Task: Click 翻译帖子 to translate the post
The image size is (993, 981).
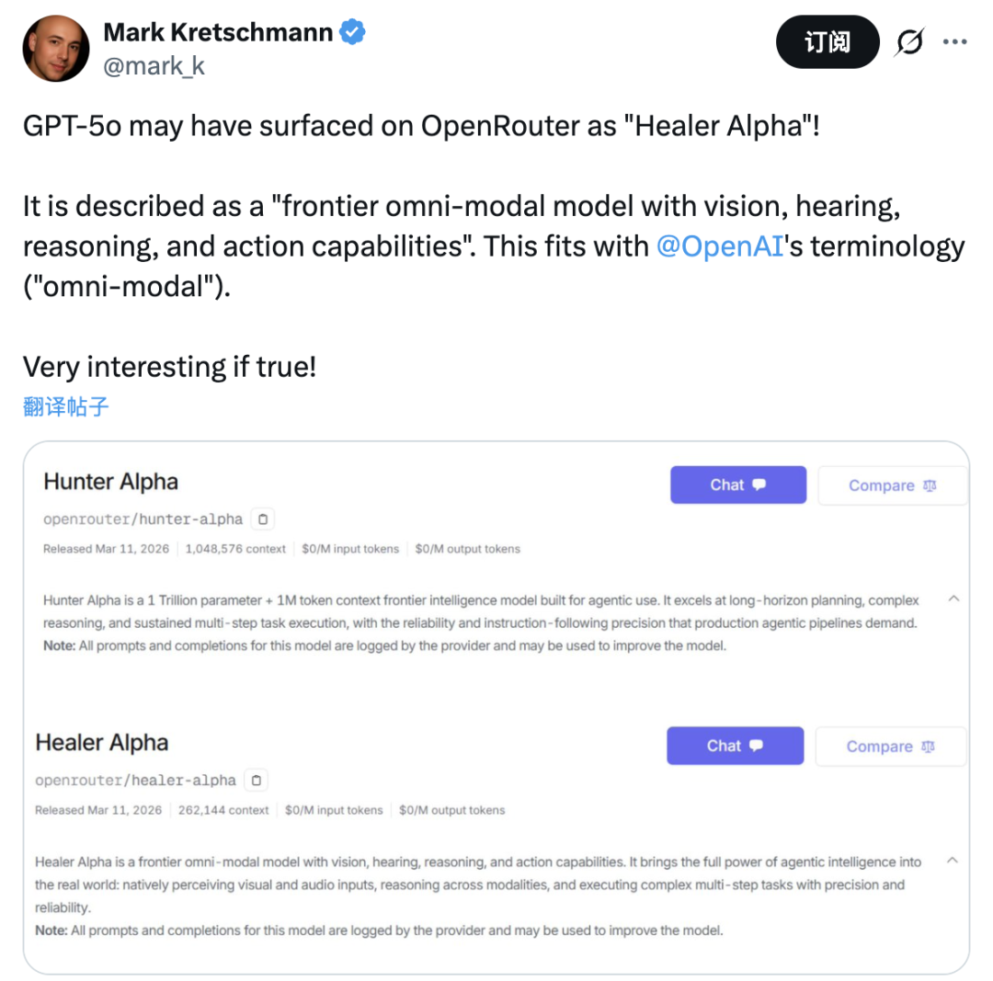Action: tap(66, 406)
